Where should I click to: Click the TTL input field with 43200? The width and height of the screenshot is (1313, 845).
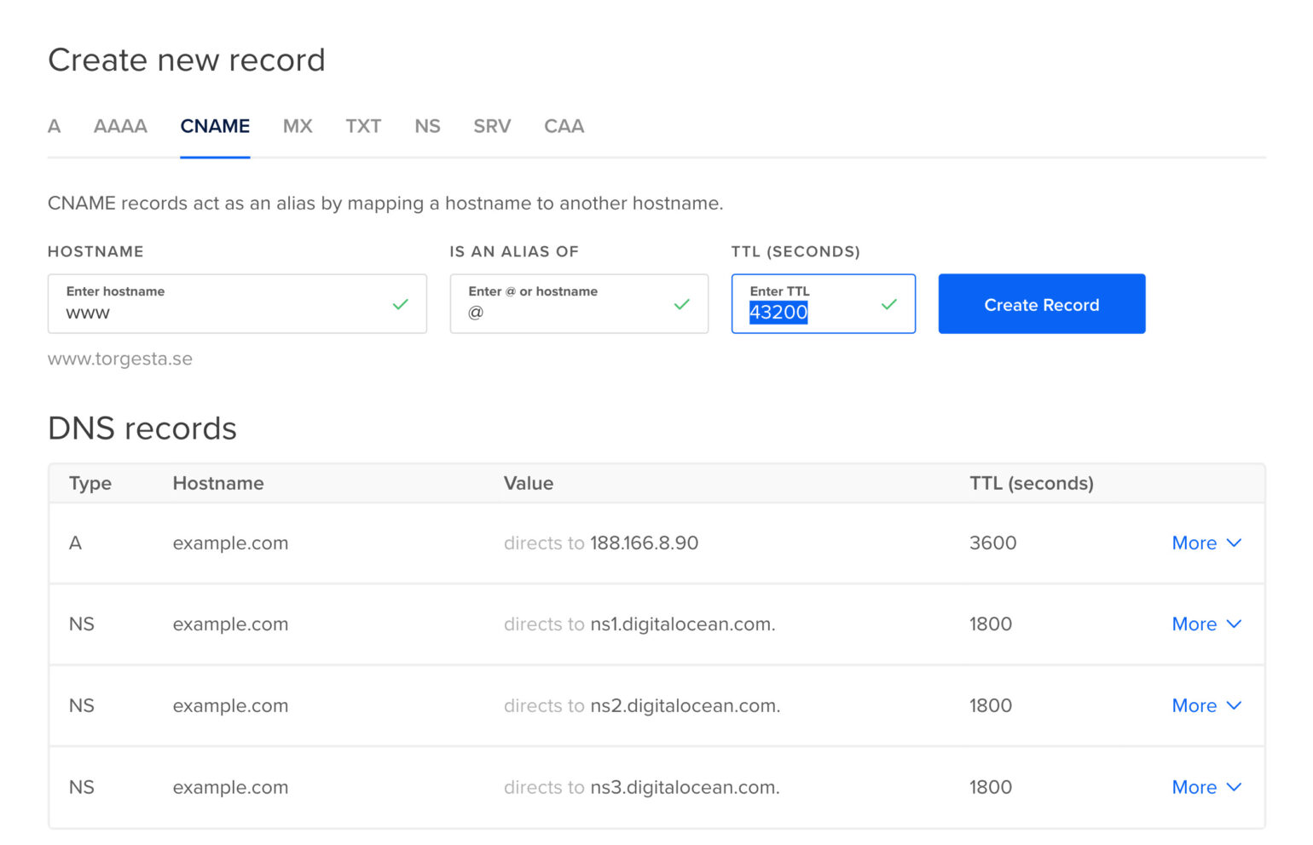[x=824, y=303]
